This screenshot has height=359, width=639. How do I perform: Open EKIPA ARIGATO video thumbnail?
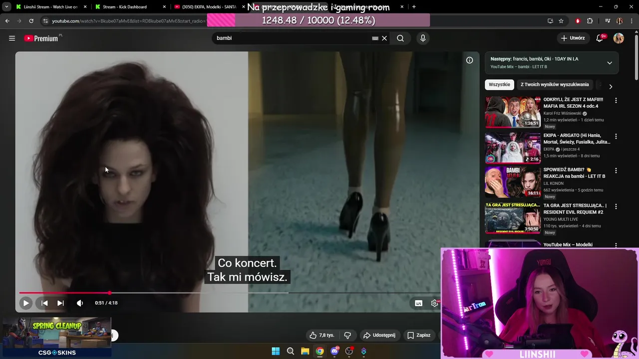(x=513, y=148)
